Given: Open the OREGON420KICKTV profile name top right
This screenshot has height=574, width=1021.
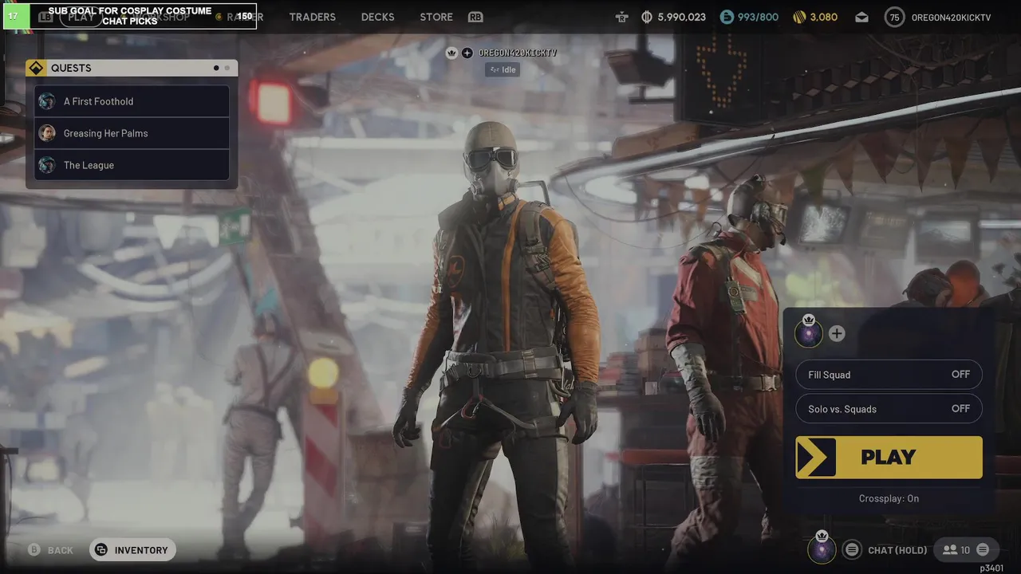Looking at the screenshot, I should (x=951, y=17).
